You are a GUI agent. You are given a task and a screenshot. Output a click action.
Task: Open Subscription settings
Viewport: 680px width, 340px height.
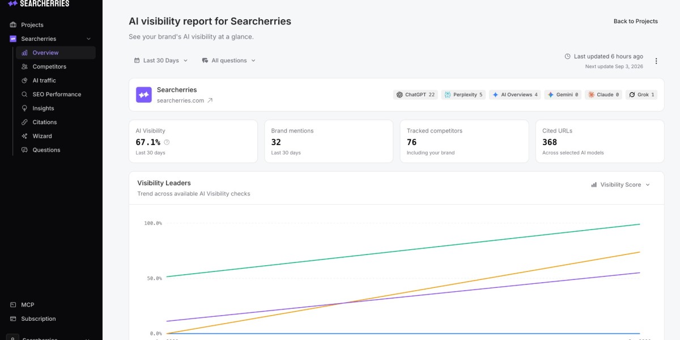(x=39, y=319)
